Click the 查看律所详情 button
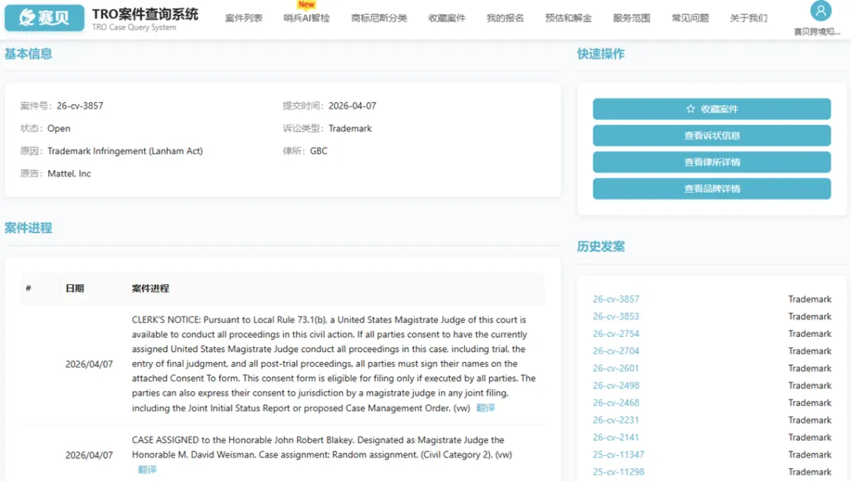851x481 pixels. coord(712,162)
